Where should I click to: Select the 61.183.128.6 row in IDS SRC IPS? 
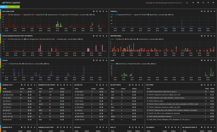[x=91, y=92]
